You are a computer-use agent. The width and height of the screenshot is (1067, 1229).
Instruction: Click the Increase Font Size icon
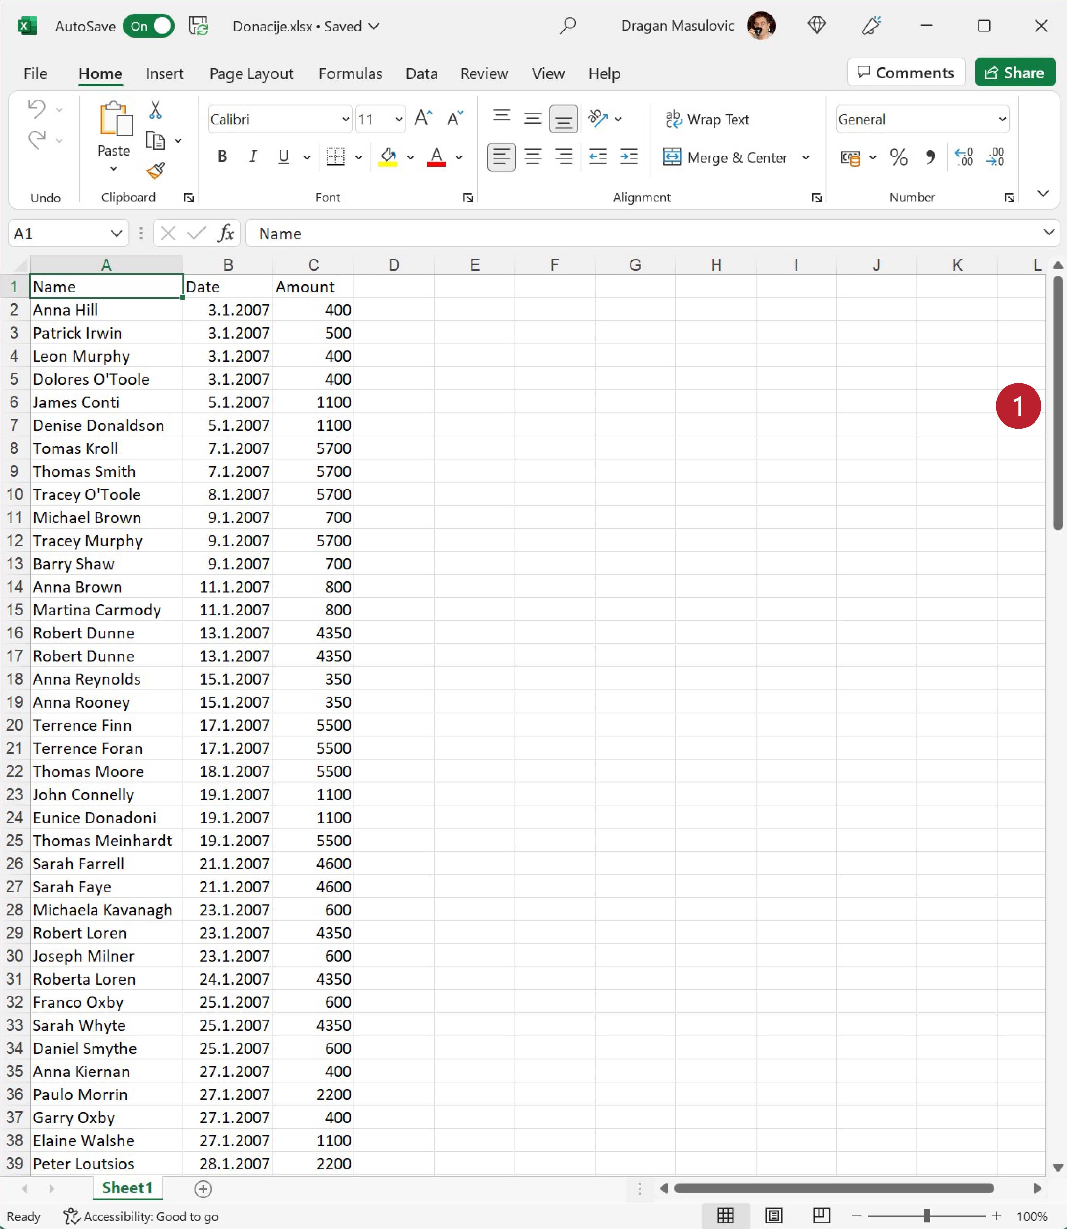pyautogui.click(x=423, y=118)
